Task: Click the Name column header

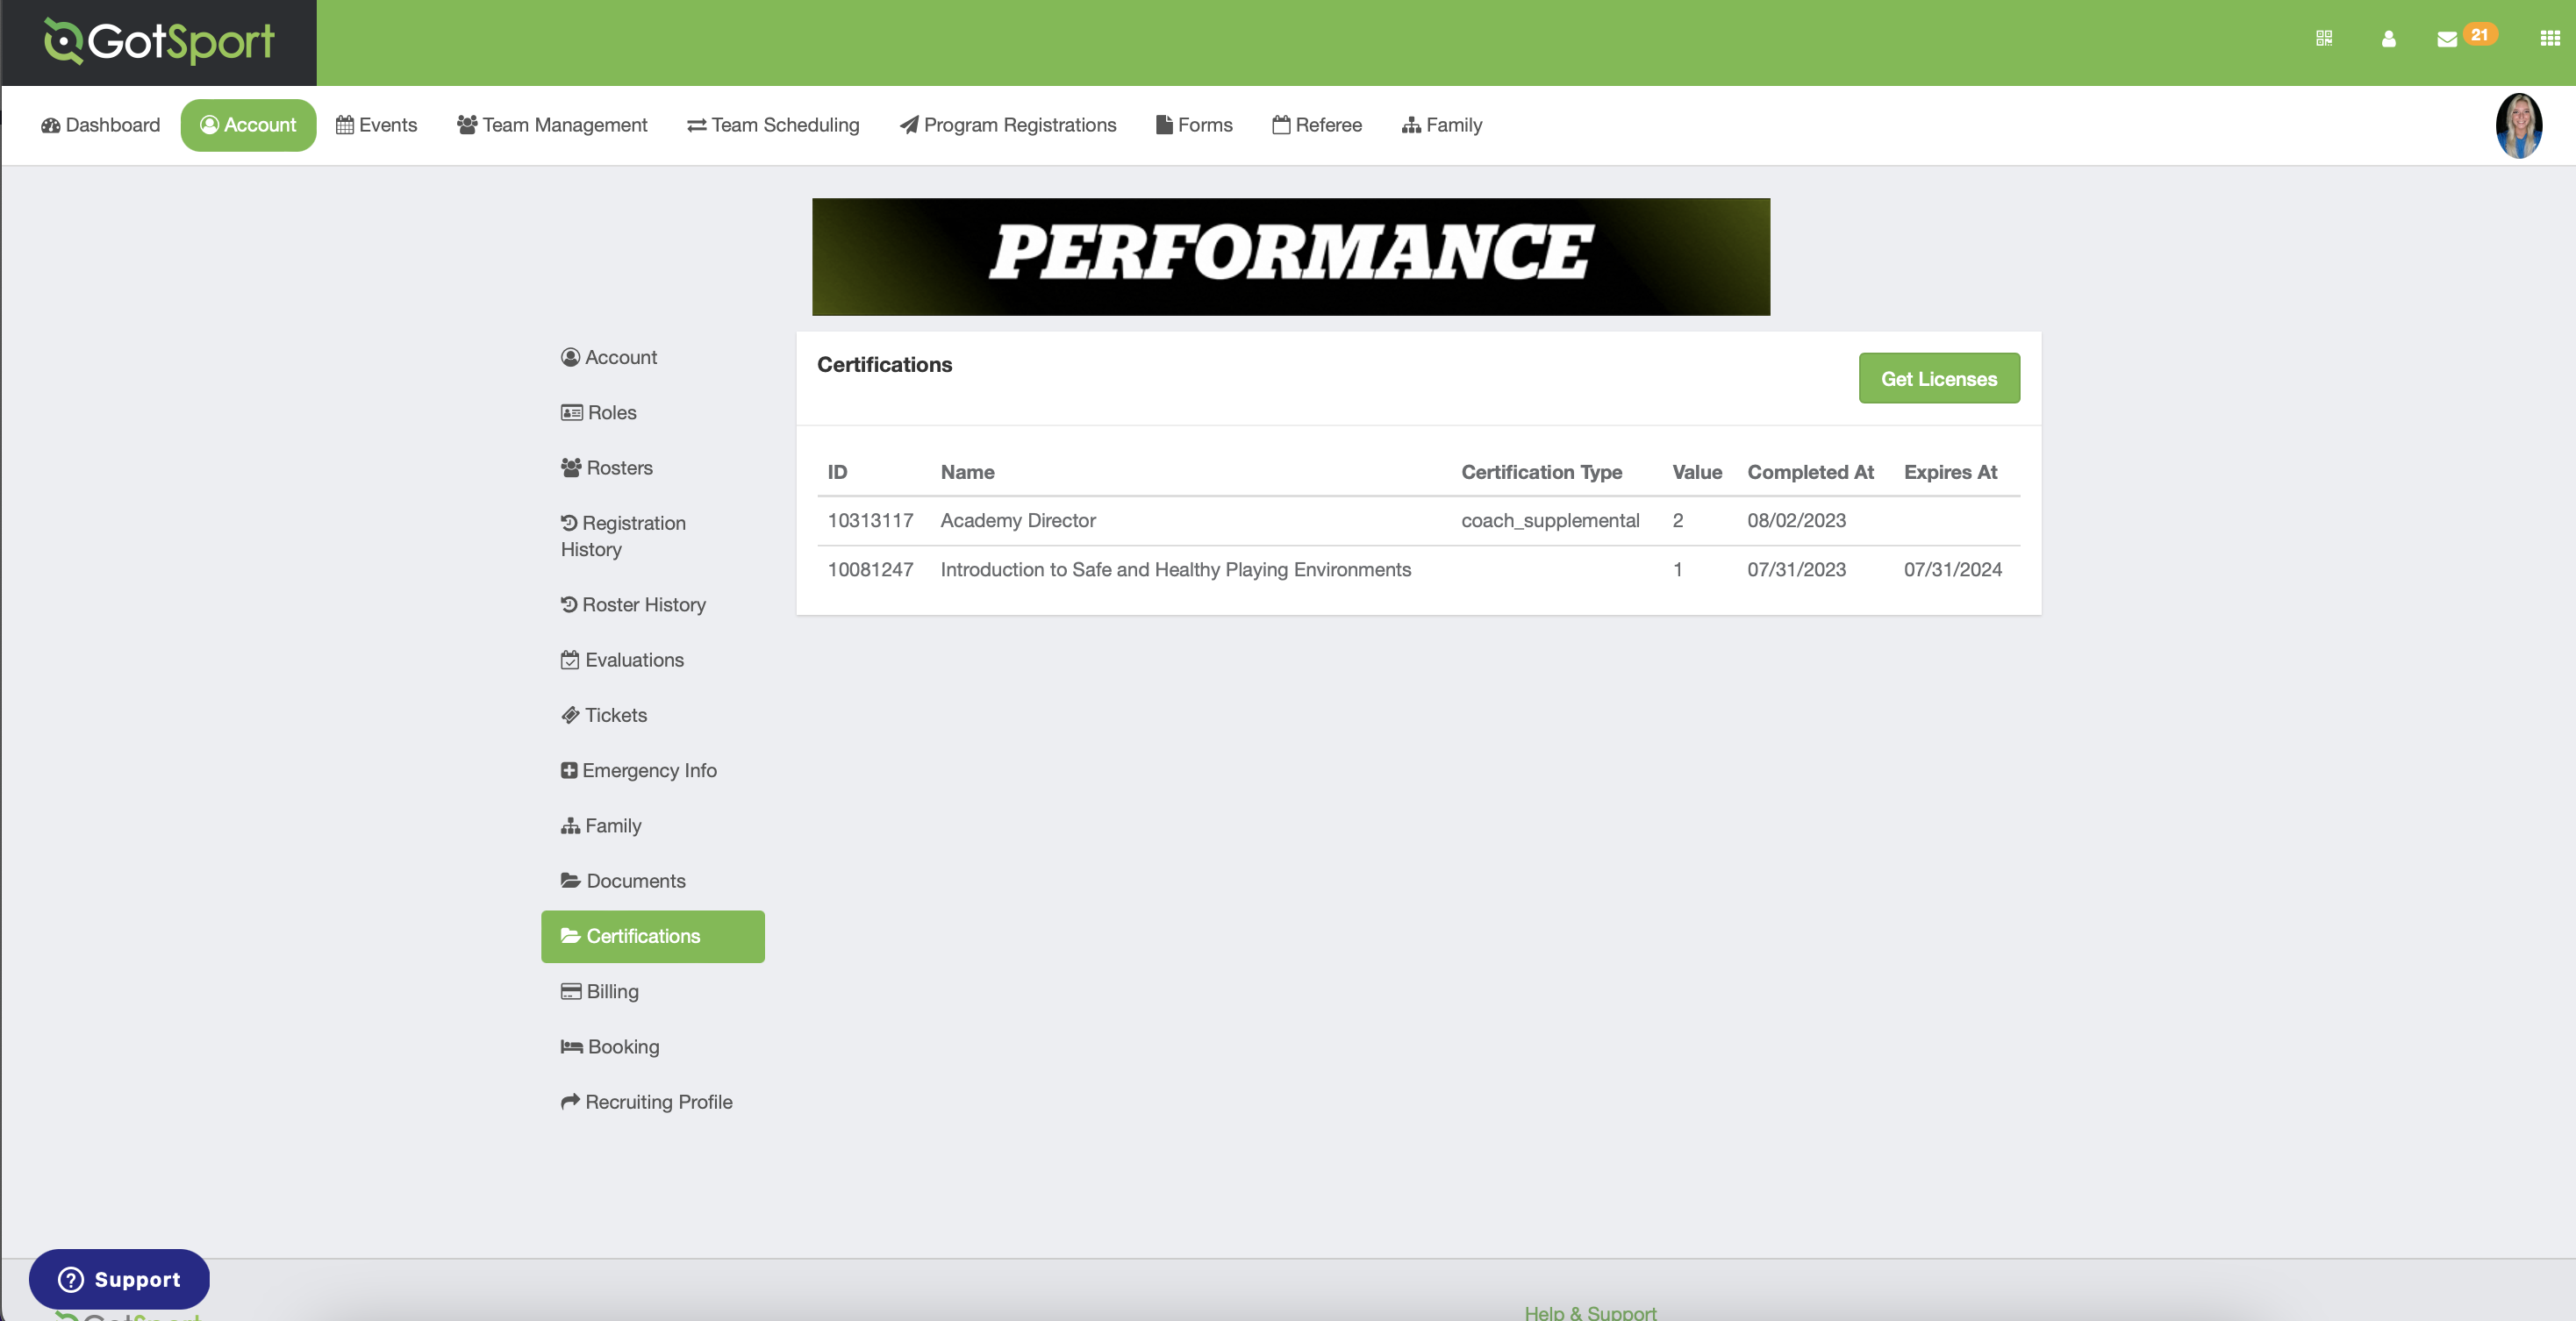Action: click(967, 472)
